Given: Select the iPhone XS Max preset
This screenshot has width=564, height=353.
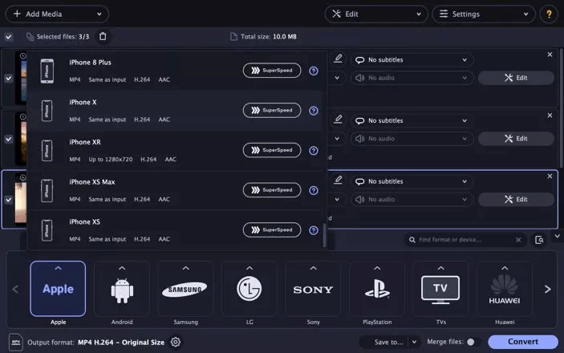Looking at the screenshot, I should click(x=174, y=190).
